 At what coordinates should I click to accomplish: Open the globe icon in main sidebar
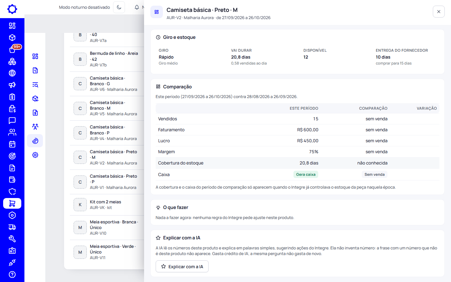coord(12,73)
